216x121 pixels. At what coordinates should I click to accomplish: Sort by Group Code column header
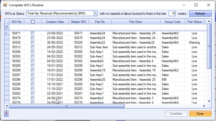click(172, 22)
